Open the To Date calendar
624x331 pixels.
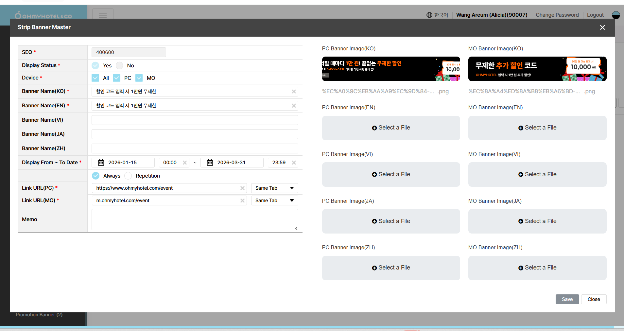210,163
